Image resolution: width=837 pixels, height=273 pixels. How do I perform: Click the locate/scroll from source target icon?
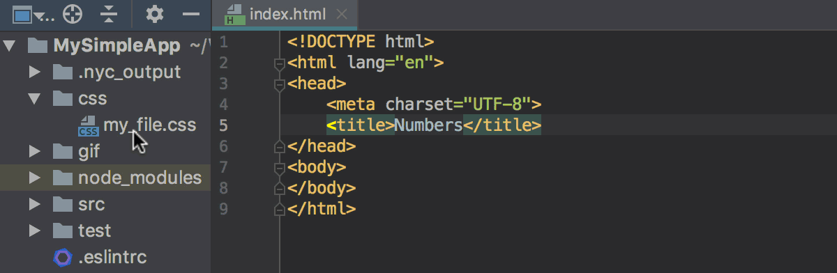pos(72,14)
